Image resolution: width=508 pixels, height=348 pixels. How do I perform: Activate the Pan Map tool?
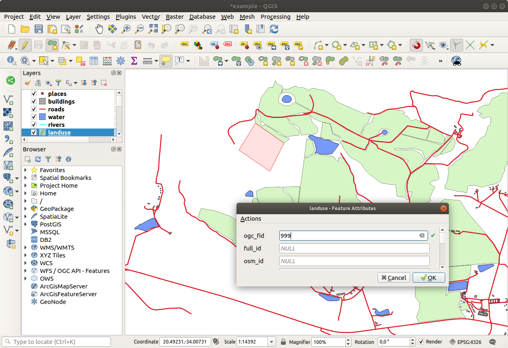tap(99, 29)
